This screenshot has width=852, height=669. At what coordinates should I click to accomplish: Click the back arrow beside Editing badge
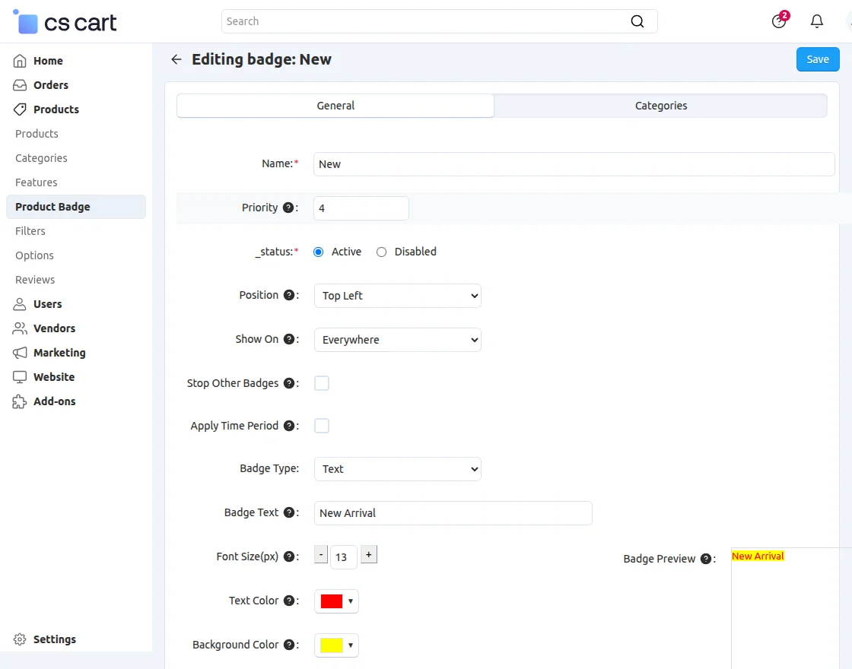176,59
